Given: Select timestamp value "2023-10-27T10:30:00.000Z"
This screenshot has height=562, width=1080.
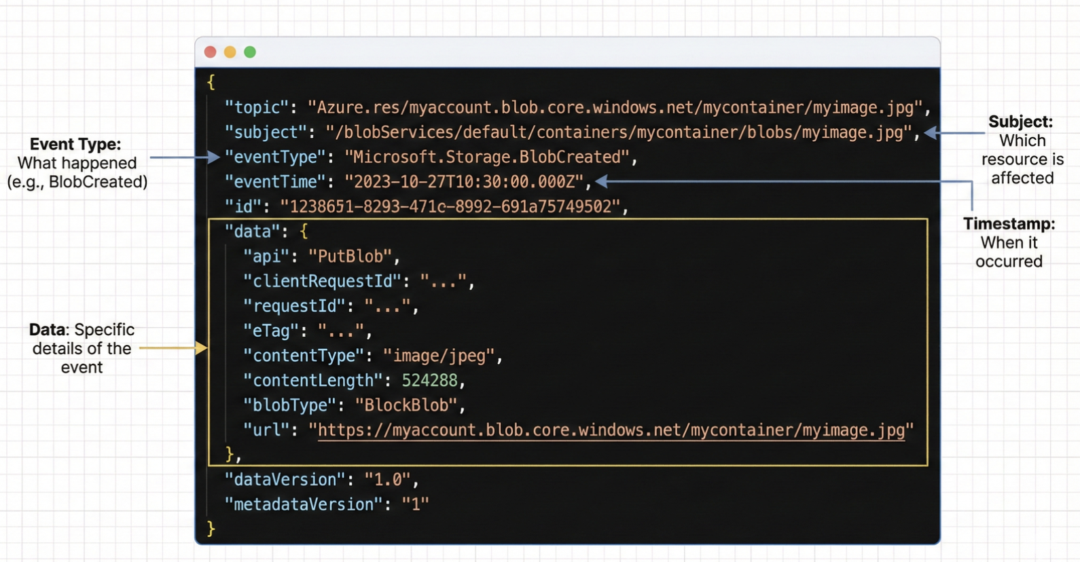Looking at the screenshot, I should pos(464,182).
